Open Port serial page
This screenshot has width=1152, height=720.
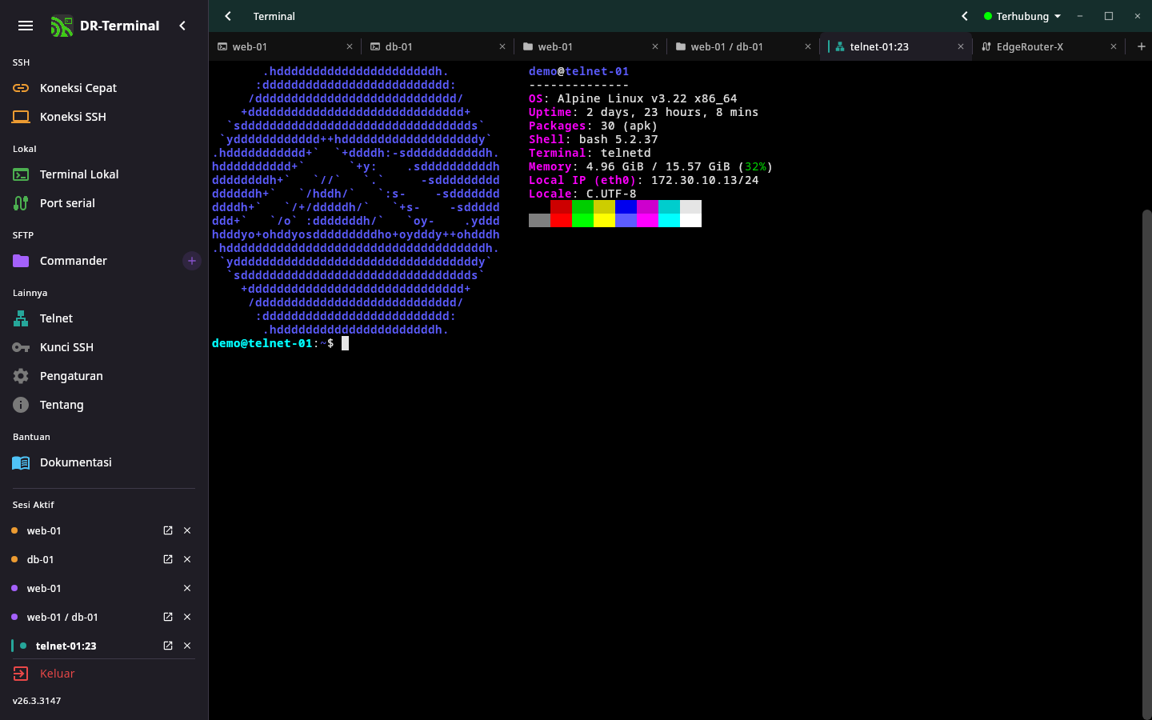click(x=104, y=203)
